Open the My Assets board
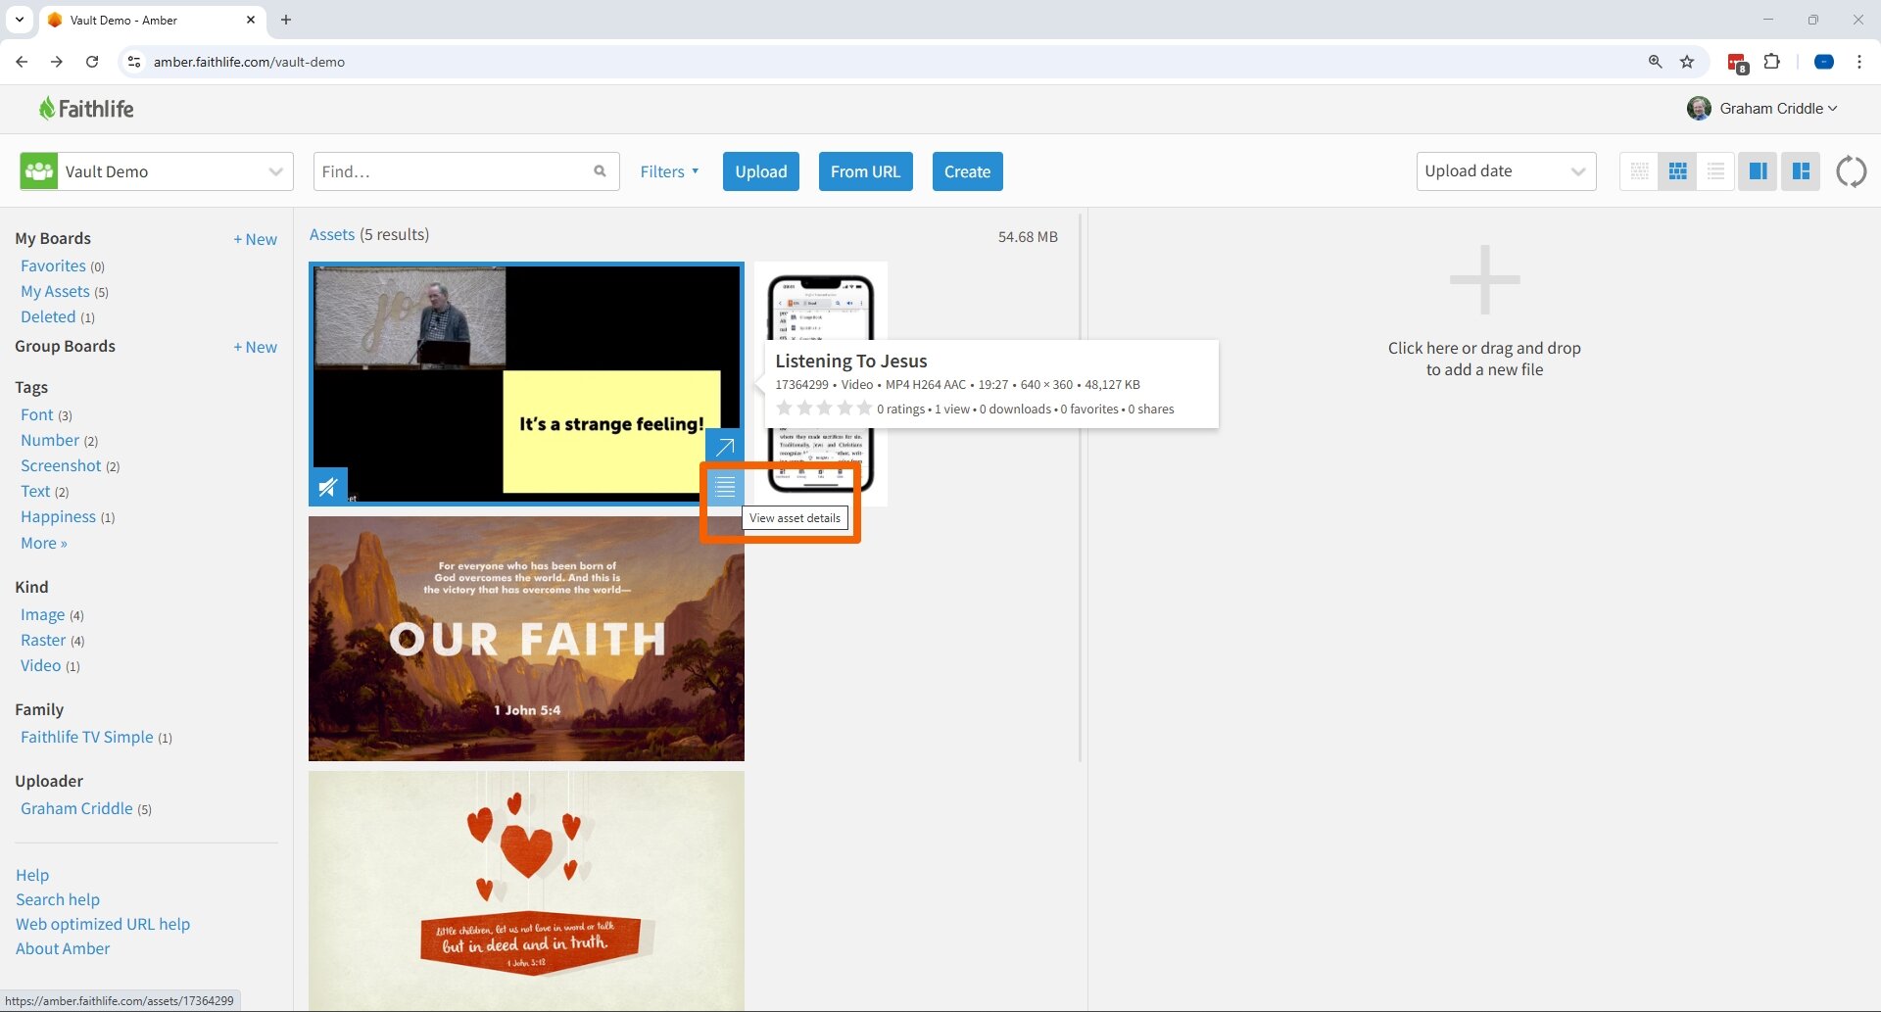 [x=55, y=291]
